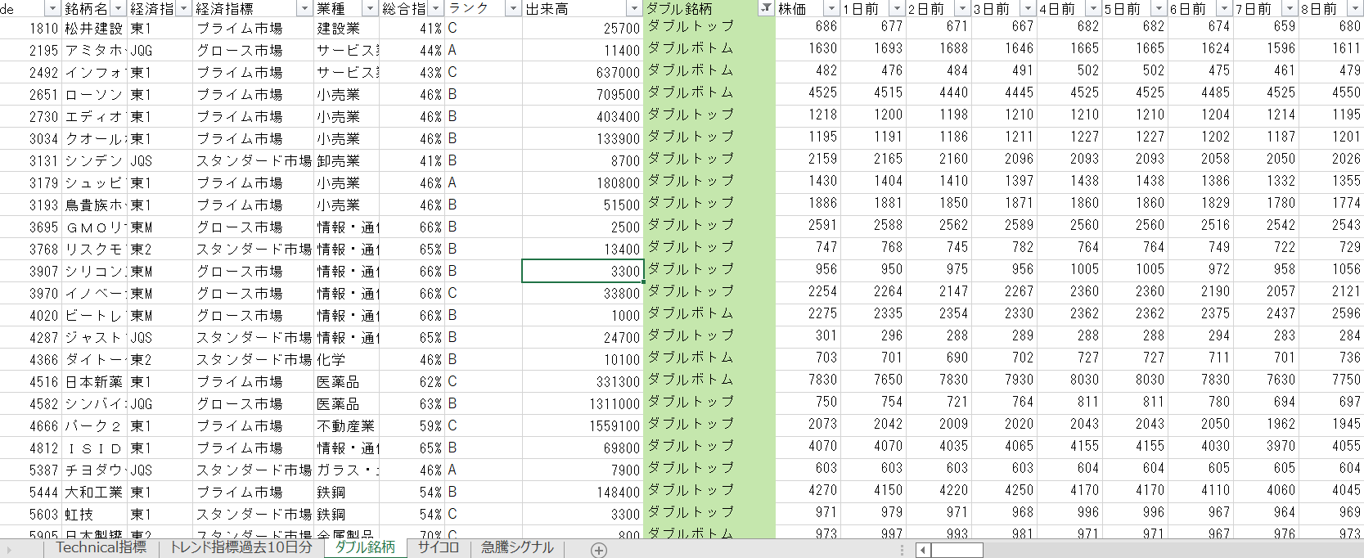The image size is (1364, 558).
Task: Select the 東M cell in row 3695
Action: [x=160, y=227]
